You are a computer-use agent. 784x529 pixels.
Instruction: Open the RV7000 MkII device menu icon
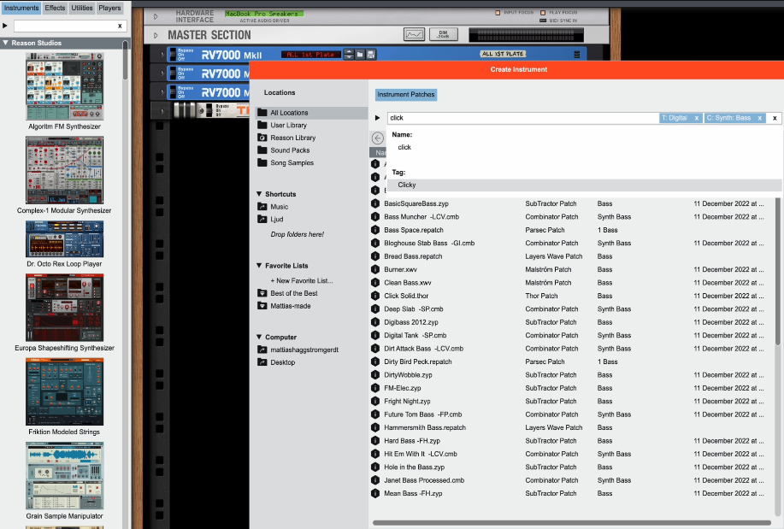pyautogui.click(x=576, y=55)
